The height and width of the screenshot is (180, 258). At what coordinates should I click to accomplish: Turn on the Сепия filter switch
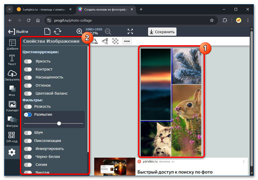coord(28,165)
